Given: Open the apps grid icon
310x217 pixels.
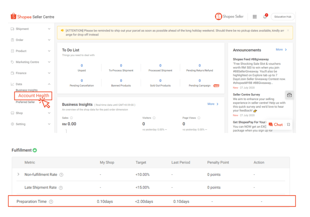Looking at the screenshot, I should [255, 17].
